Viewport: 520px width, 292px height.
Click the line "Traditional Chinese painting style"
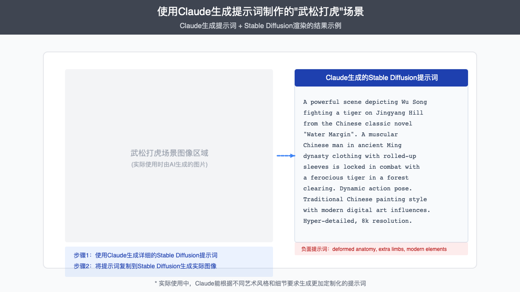coord(365,199)
